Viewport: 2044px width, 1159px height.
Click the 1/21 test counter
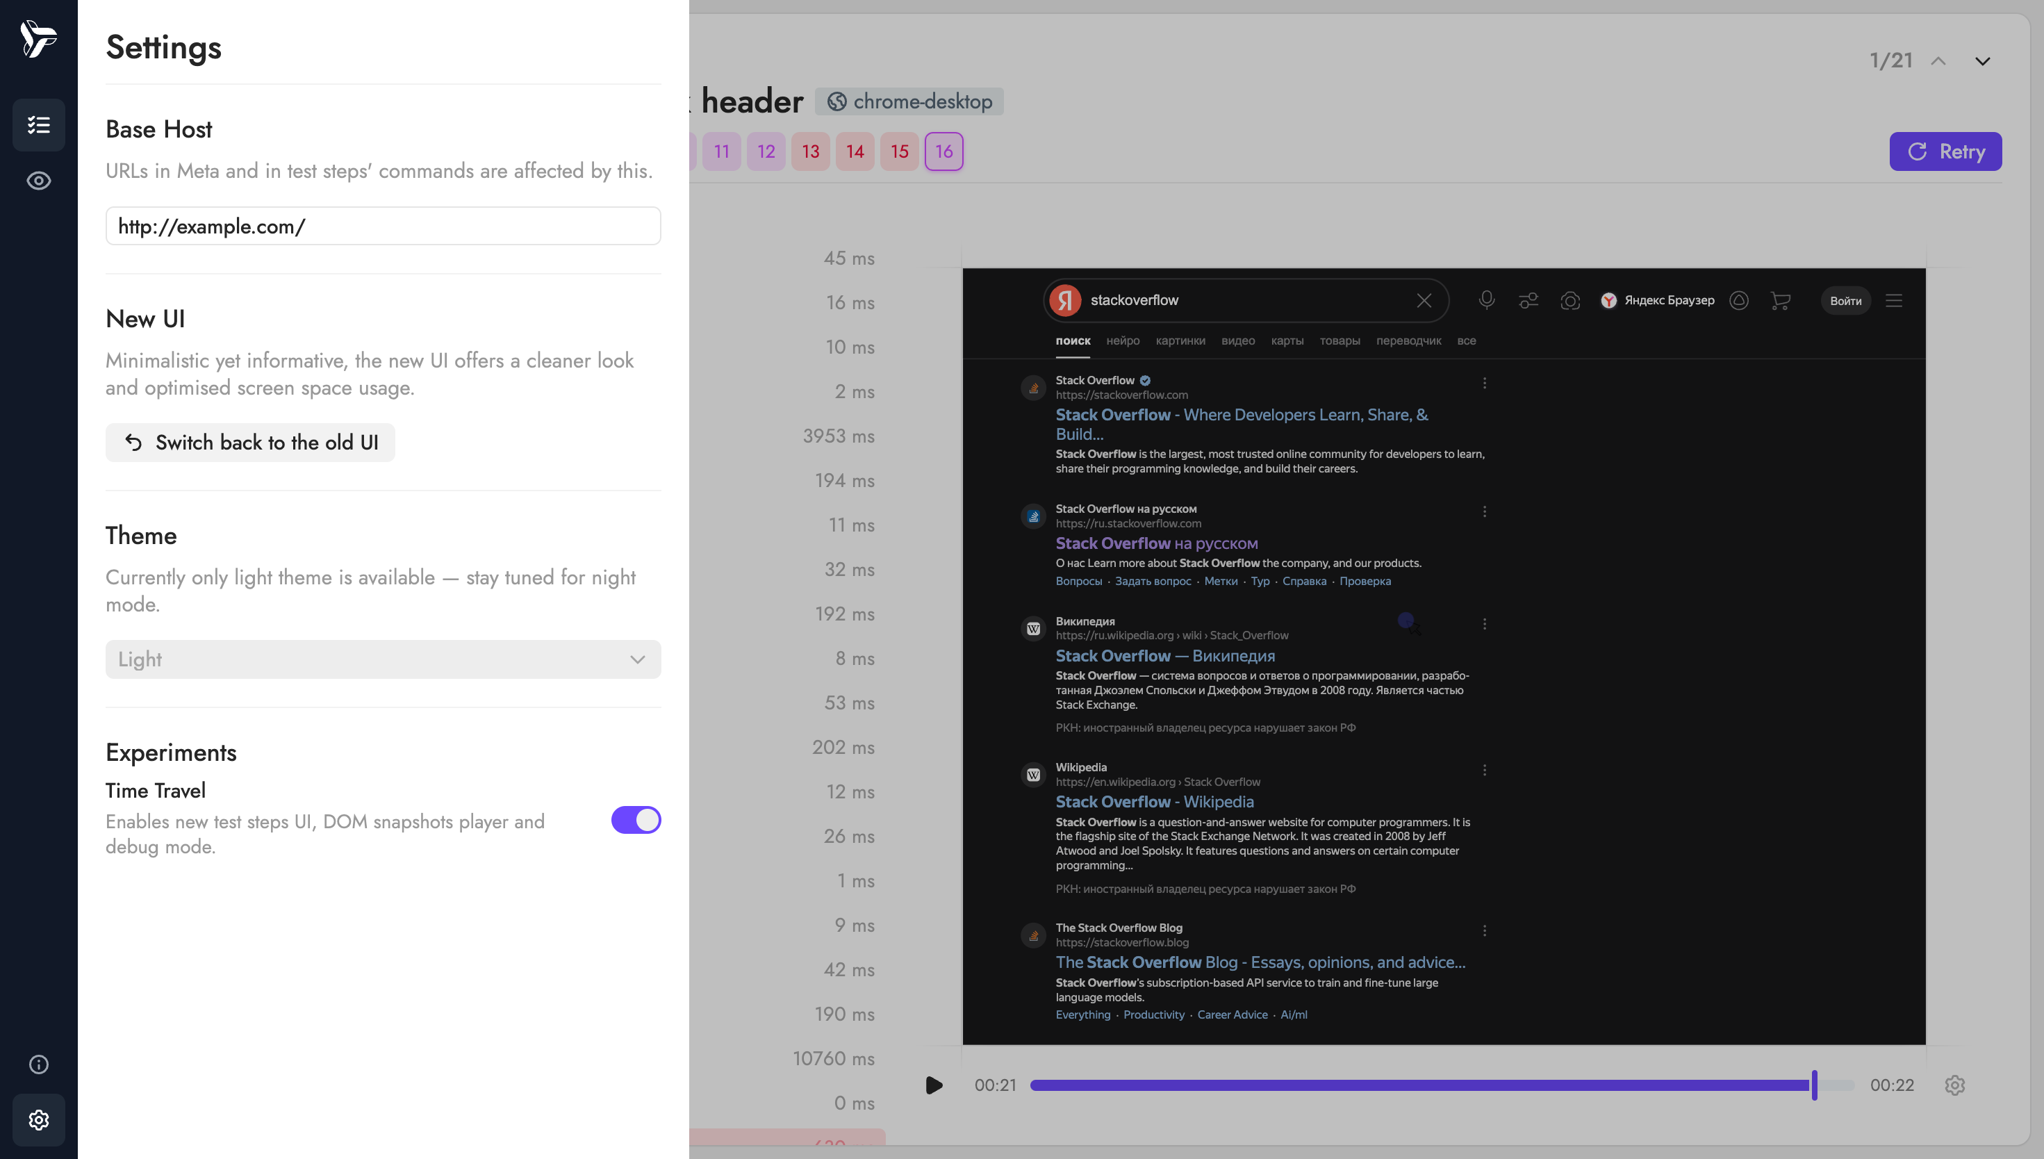1890,61
